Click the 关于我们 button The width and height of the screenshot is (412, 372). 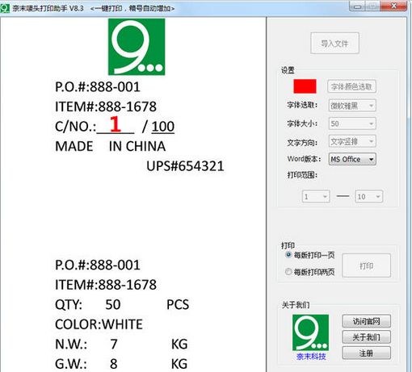(366, 337)
